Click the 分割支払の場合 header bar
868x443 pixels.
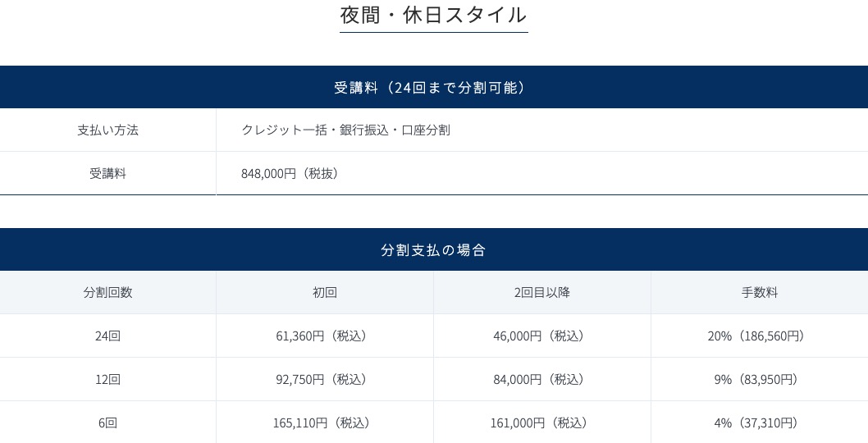coord(434,249)
